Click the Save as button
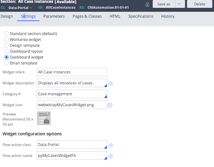Screen dimensions: 214x167 [x=164, y=4]
